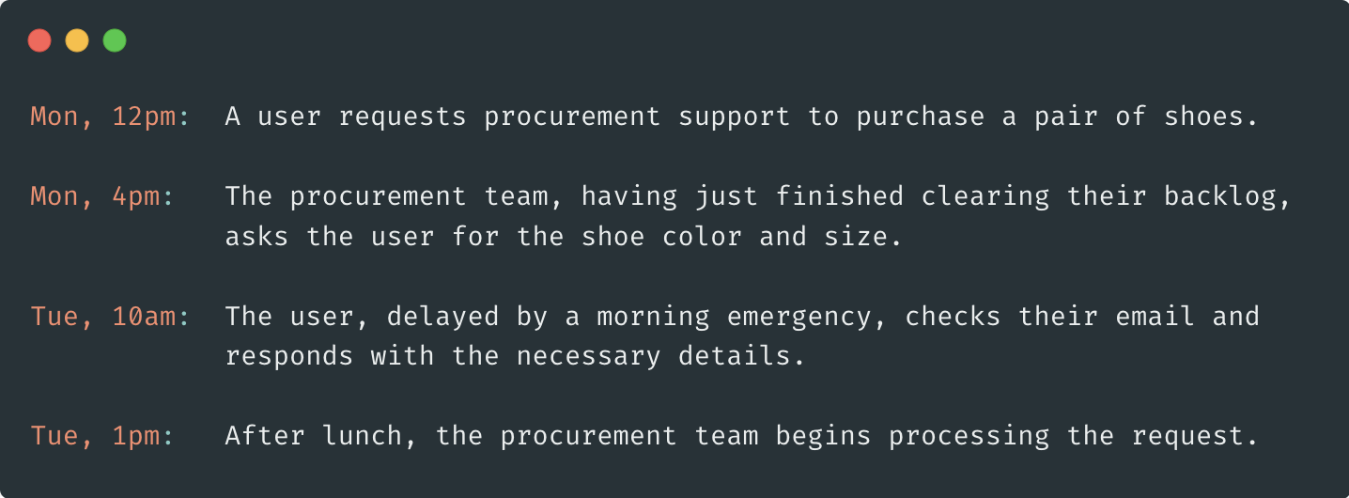The width and height of the screenshot is (1349, 498).
Task: Click the yellow minimize window button
Action: tap(77, 41)
